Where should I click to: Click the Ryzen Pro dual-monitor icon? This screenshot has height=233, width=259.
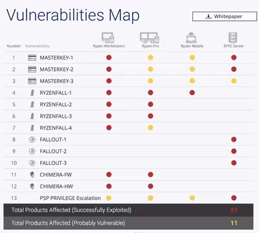point(150,38)
